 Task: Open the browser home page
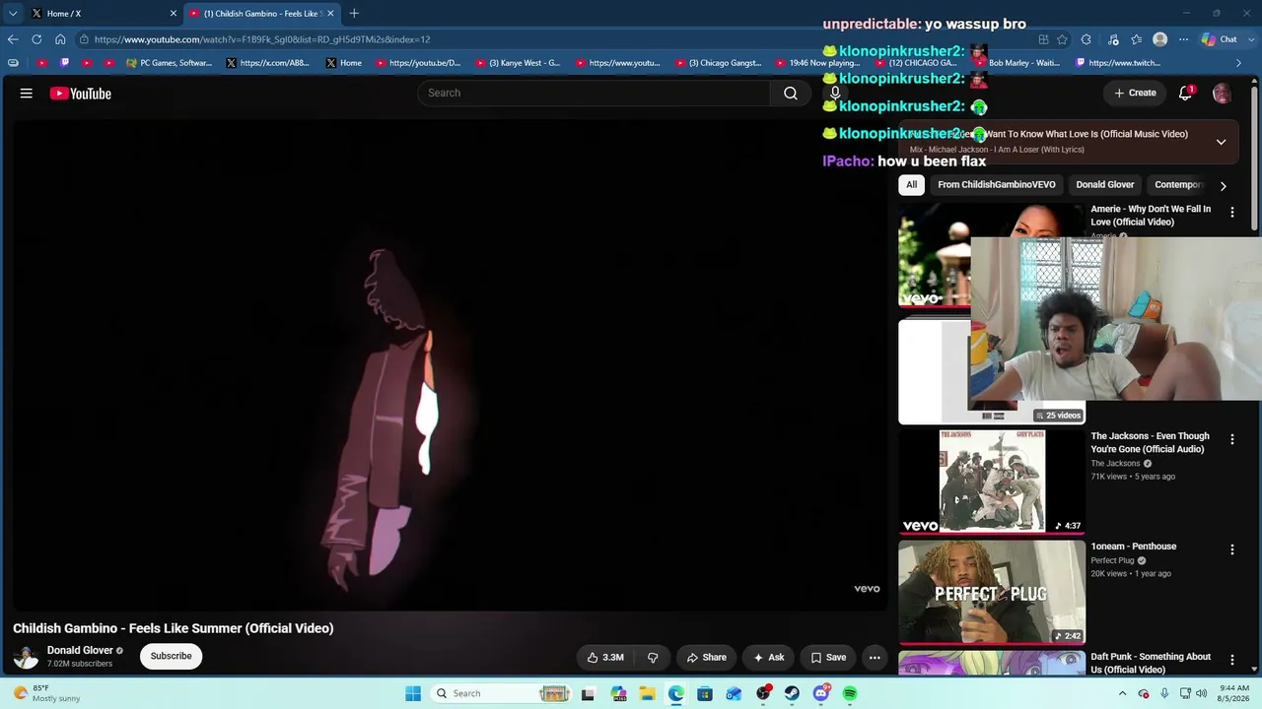pyautogui.click(x=60, y=39)
